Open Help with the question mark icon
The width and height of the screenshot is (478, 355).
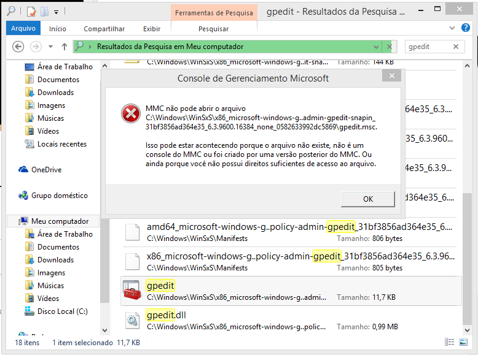coord(466,28)
